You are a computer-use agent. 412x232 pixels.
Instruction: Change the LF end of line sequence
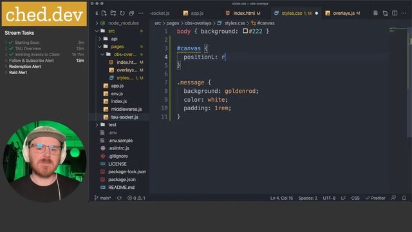[x=343, y=198]
